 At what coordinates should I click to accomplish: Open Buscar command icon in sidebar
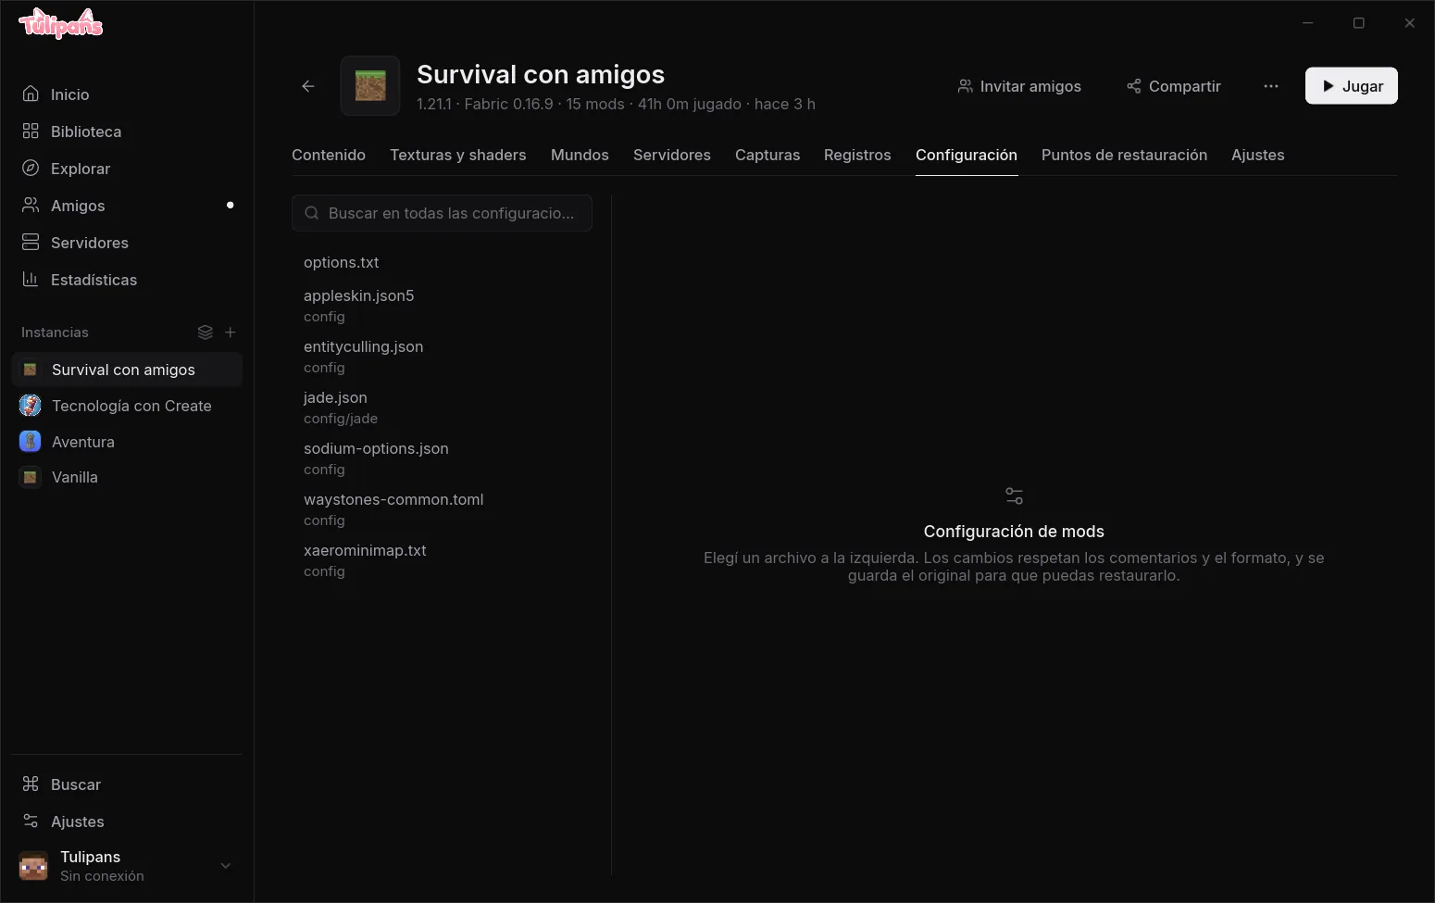pos(31,784)
